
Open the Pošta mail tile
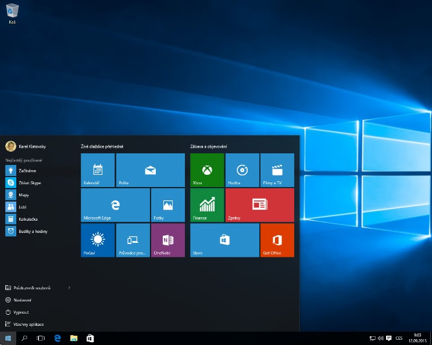151,170
